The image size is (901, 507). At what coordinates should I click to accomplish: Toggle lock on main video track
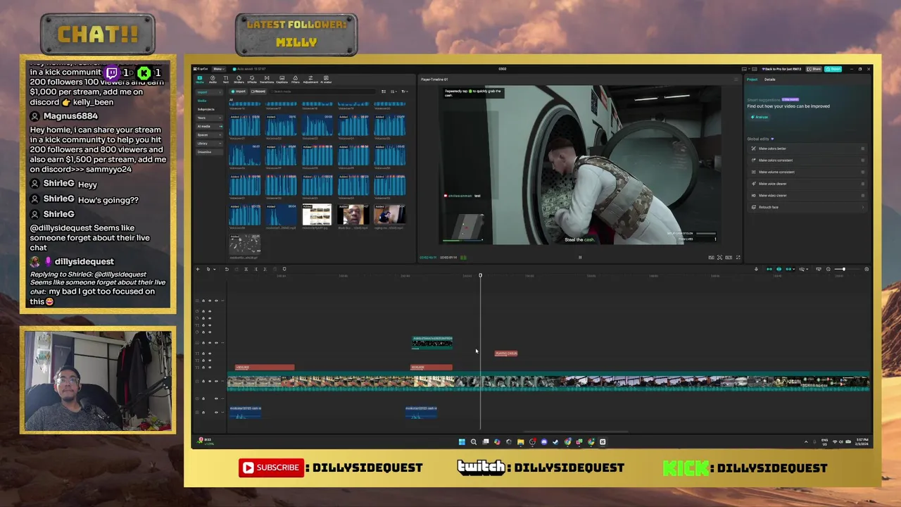(203, 381)
